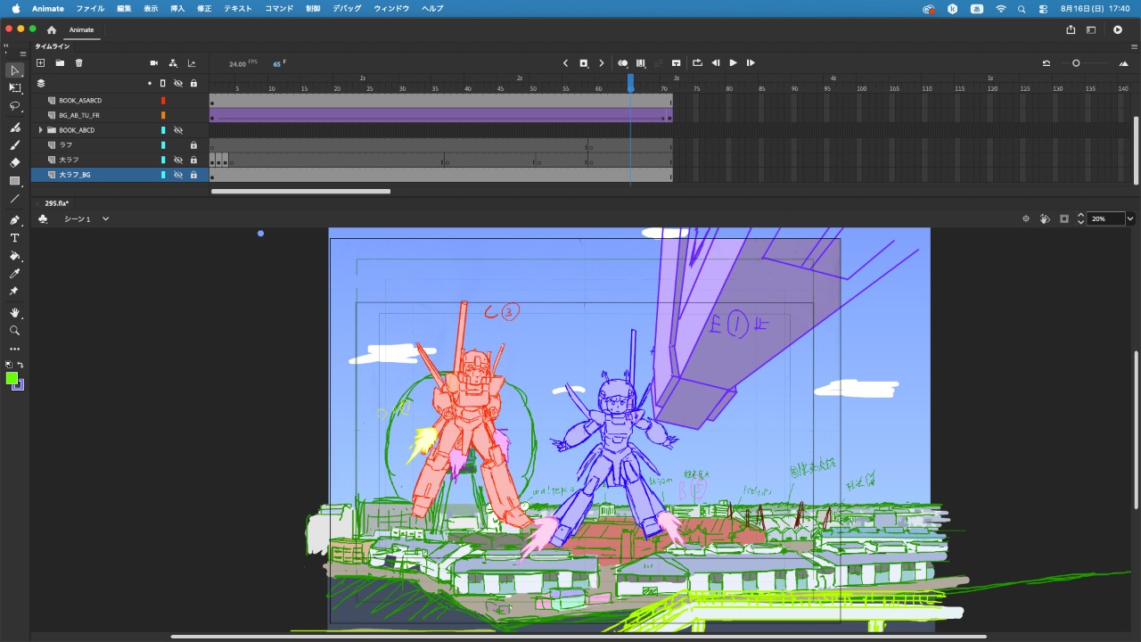Select the Selection arrow tool

click(14, 70)
